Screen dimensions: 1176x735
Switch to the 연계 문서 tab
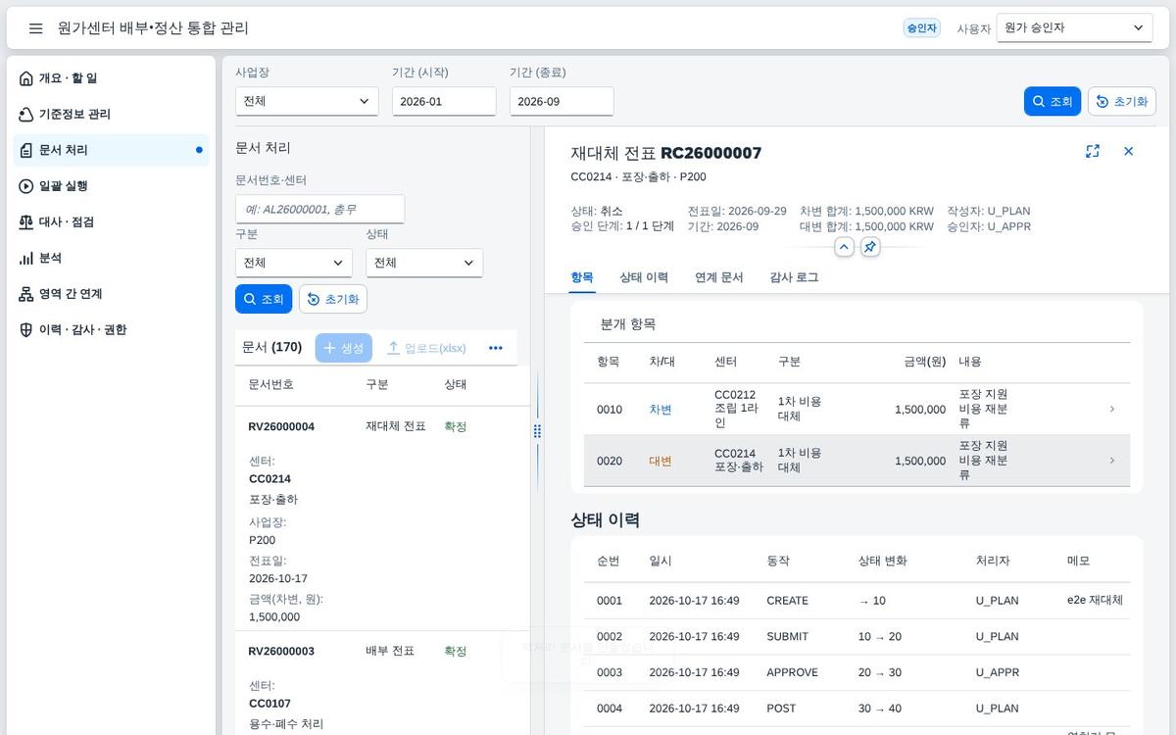(719, 277)
